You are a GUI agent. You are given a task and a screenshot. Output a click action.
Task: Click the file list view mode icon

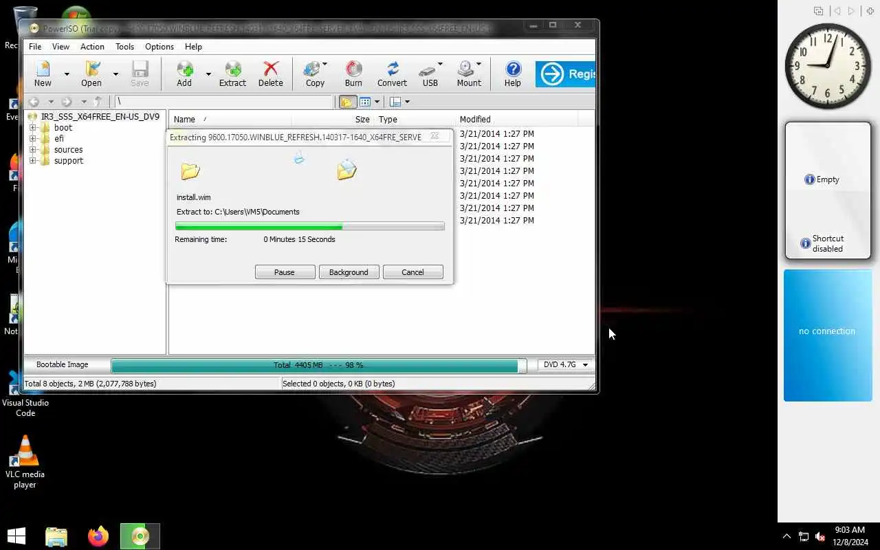pos(364,102)
